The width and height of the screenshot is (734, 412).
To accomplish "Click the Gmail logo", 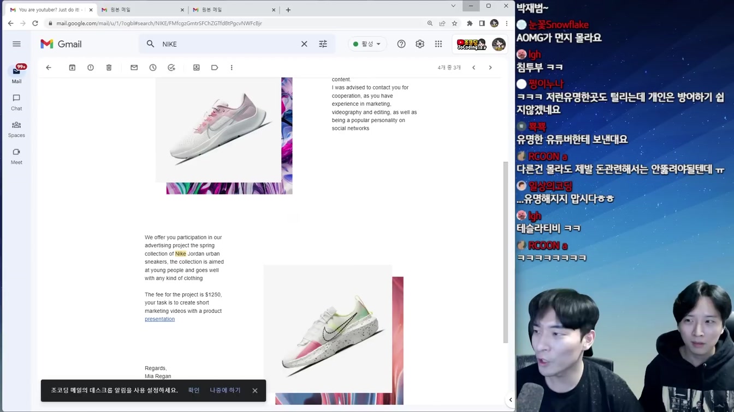I will 61,44.
